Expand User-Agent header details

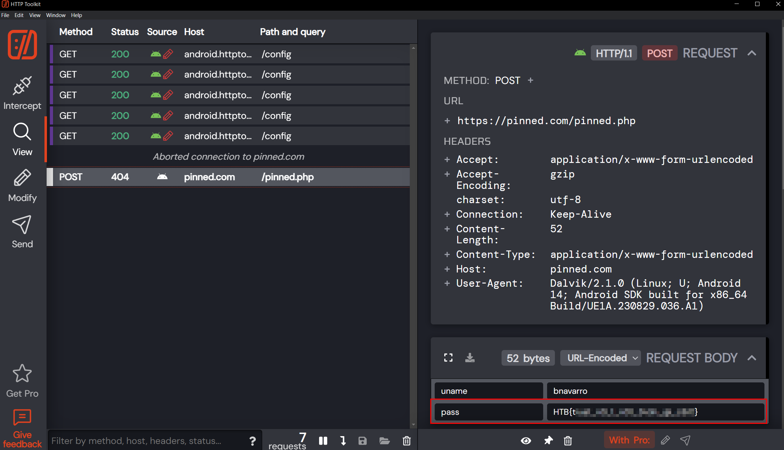[x=447, y=284]
